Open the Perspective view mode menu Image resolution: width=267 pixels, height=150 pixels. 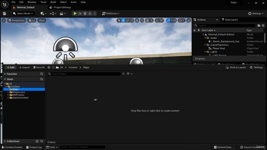click(x=17, y=20)
